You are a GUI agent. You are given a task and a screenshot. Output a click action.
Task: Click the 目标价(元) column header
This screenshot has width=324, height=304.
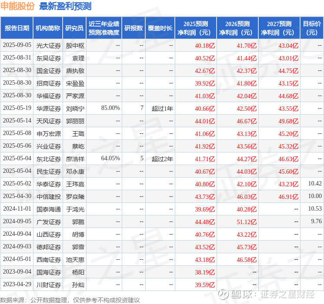coord(311,28)
